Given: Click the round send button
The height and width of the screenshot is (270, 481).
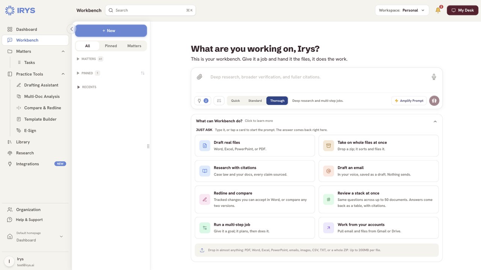Looking at the screenshot, I should (x=434, y=100).
